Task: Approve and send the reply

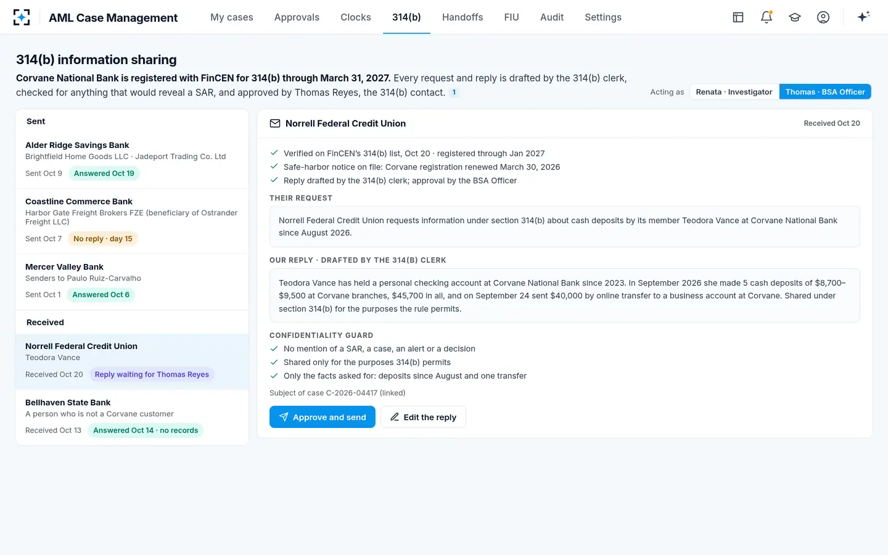Action: tap(323, 417)
